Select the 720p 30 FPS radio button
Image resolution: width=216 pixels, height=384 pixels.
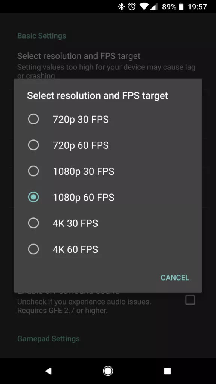pos(33,119)
